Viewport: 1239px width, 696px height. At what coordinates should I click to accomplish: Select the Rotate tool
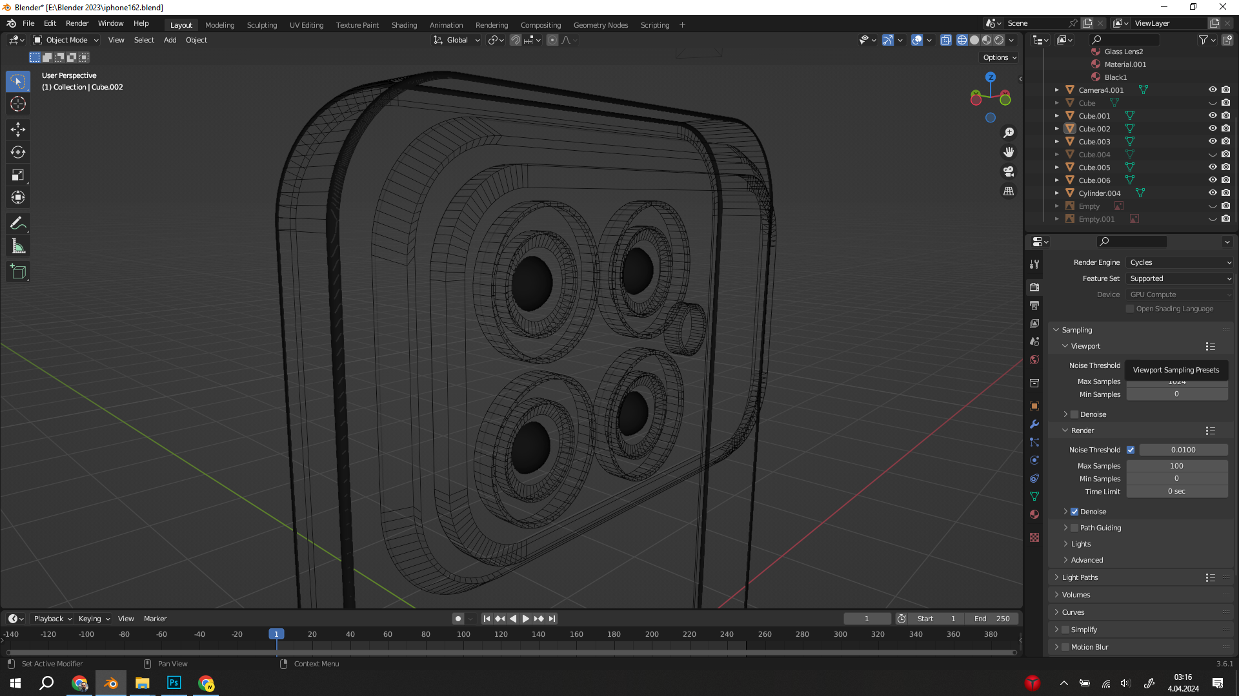(18, 152)
